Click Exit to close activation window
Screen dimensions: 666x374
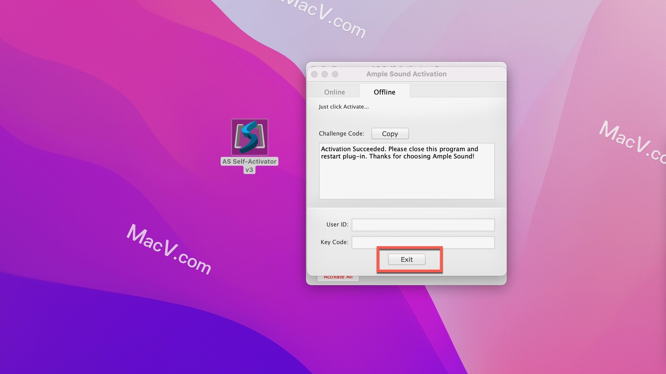click(x=407, y=259)
